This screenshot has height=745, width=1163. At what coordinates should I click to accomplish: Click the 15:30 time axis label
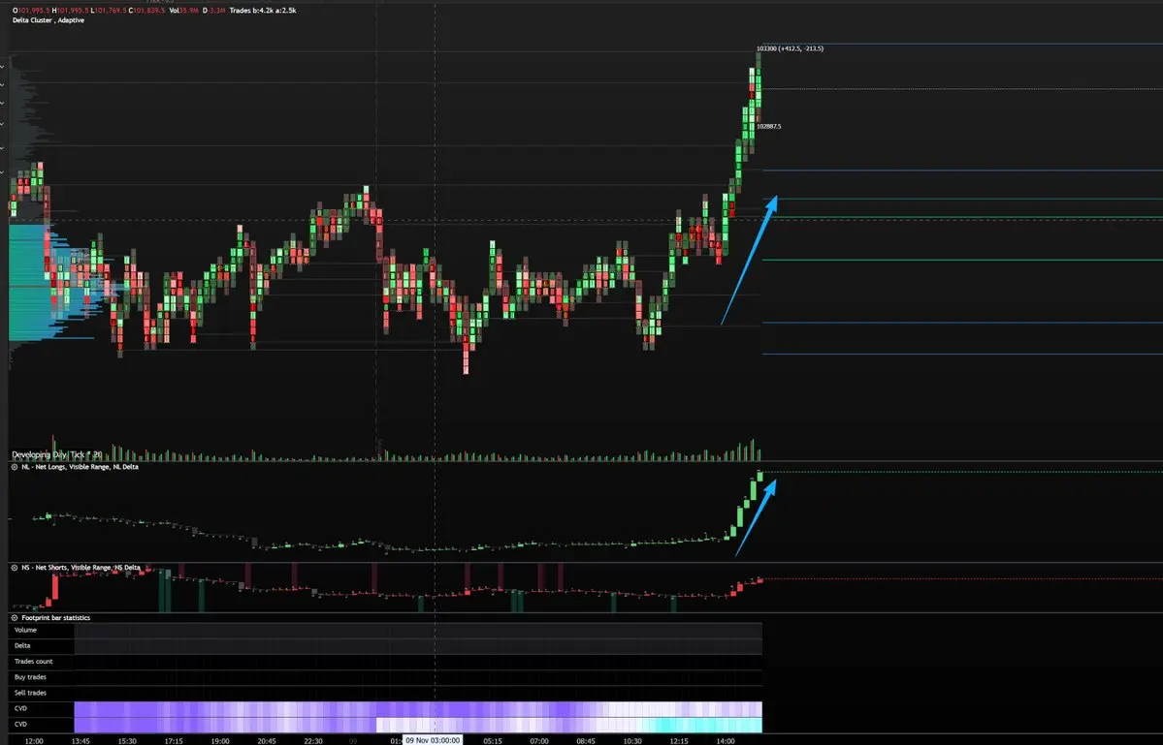click(128, 740)
